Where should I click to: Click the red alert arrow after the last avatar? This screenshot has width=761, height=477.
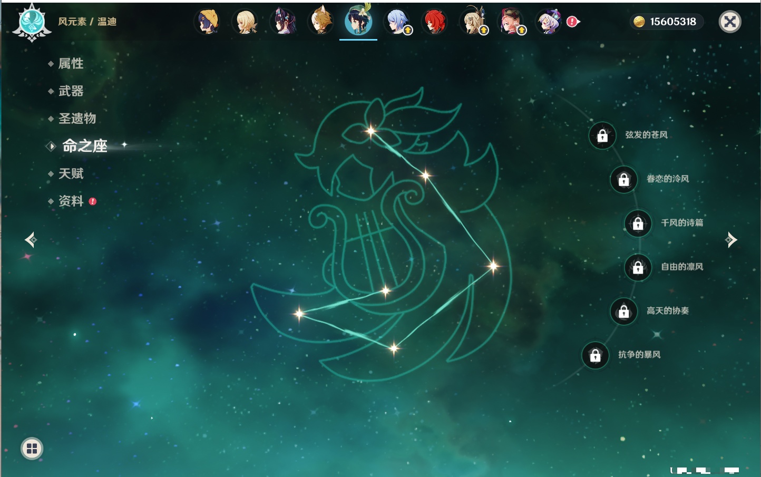click(x=573, y=22)
